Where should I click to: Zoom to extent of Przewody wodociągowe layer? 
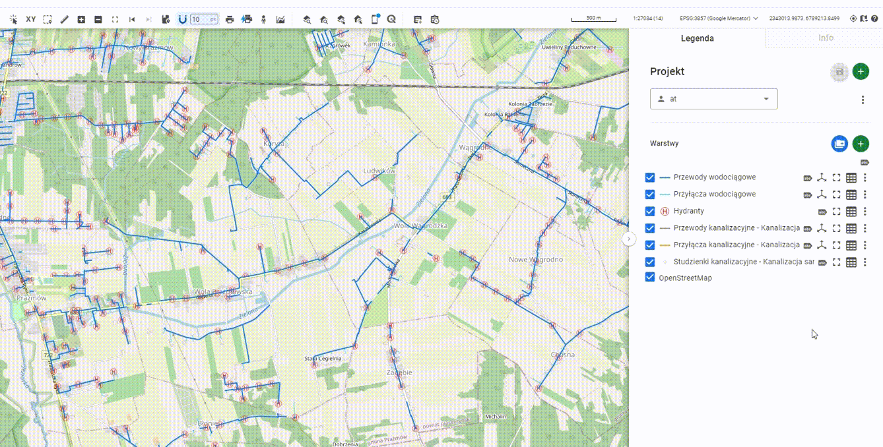(836, 177)
